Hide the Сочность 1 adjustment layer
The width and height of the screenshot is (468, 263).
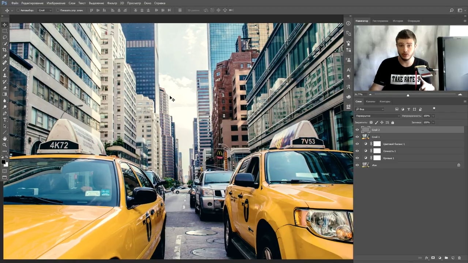tap(357, 151)
